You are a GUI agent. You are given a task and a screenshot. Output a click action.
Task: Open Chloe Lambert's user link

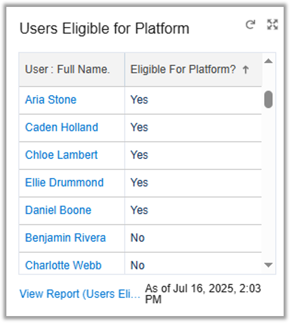[x=61, y=155]
